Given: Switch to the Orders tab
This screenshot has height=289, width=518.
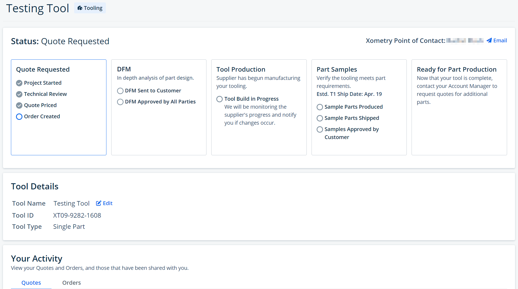Looking at the screenshot, I should coord(71,283).
